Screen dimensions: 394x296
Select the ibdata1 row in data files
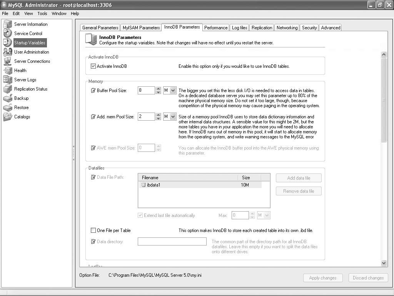(x=200, y=185)
